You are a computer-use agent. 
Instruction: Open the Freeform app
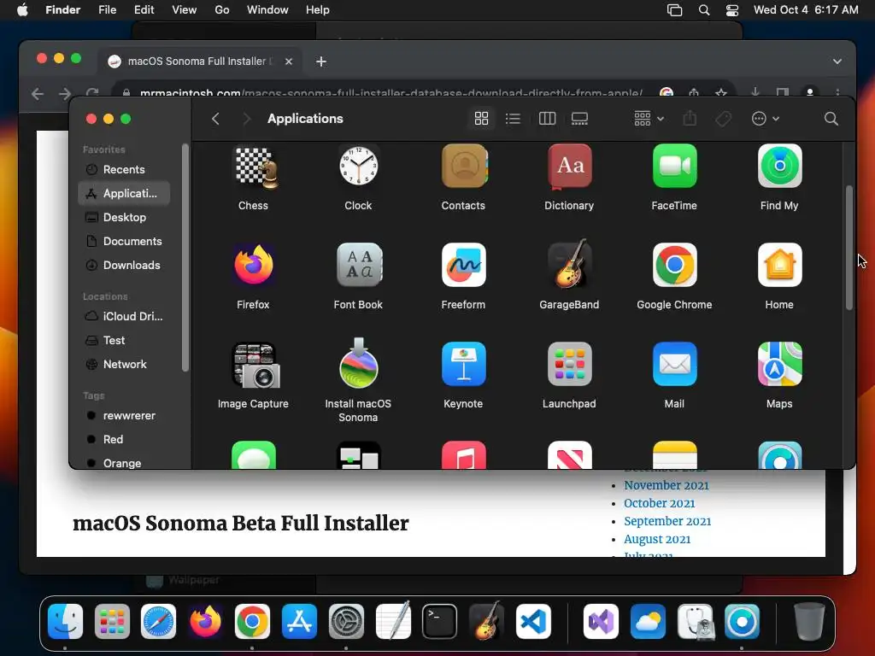pyautogui.click(x=464, y=265)
